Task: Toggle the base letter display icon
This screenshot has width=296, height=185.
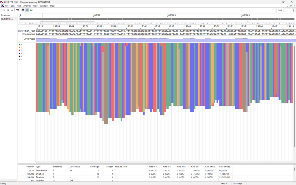Action: (23, 10)
